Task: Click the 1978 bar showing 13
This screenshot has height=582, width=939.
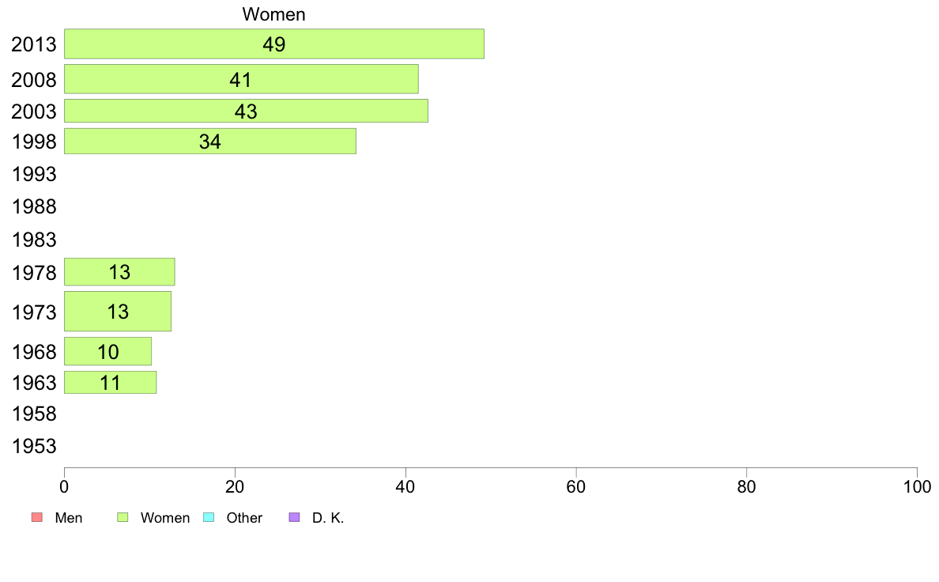Action: click(x=120, y=272)
